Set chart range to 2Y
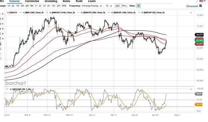Image resolution: width=208 pixels, height=122 pixels. click(40, 6)
